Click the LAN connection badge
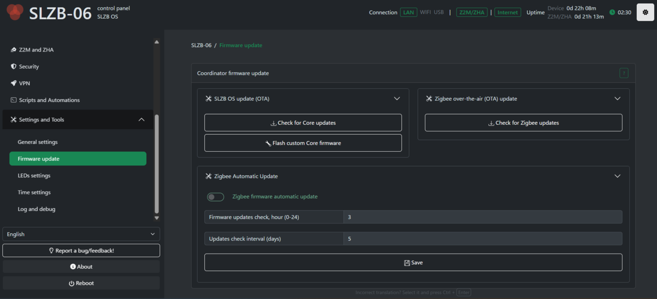This screenshot has height=299, width=657. 408,12
